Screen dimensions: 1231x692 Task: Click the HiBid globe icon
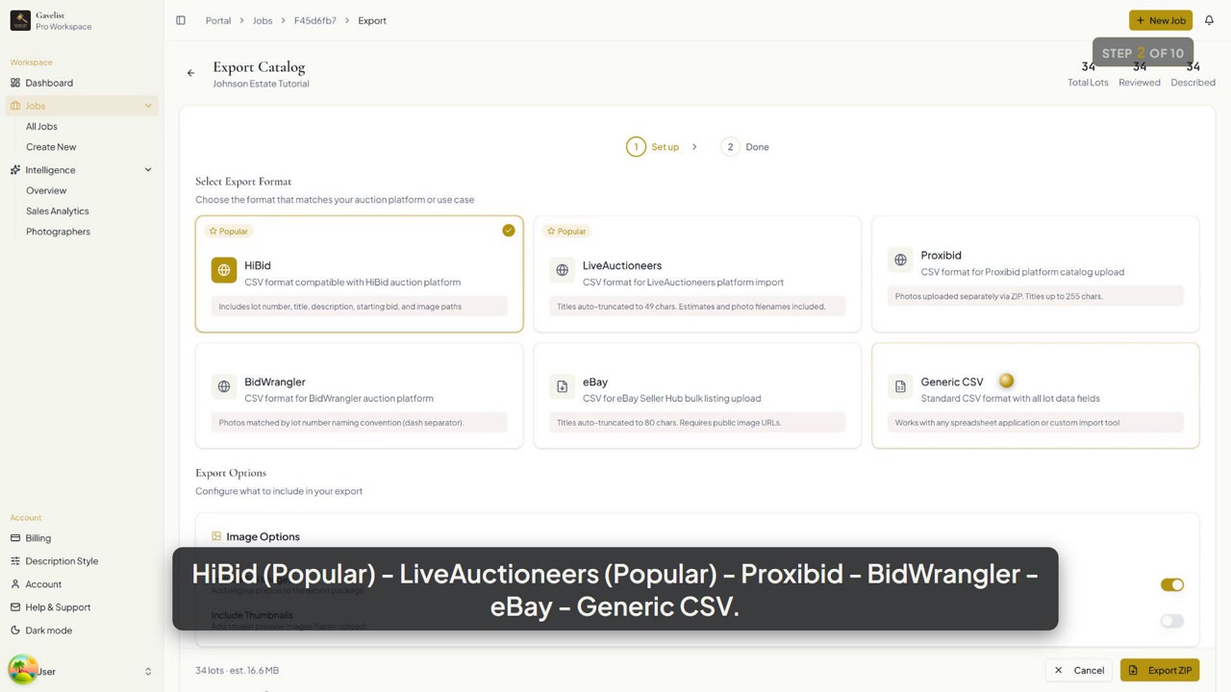[x=224, y=270]
